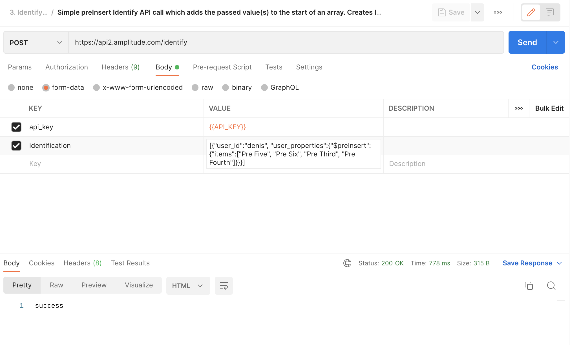
Task: Open the HTML format dropdown
Action: (x=188, y=286)
